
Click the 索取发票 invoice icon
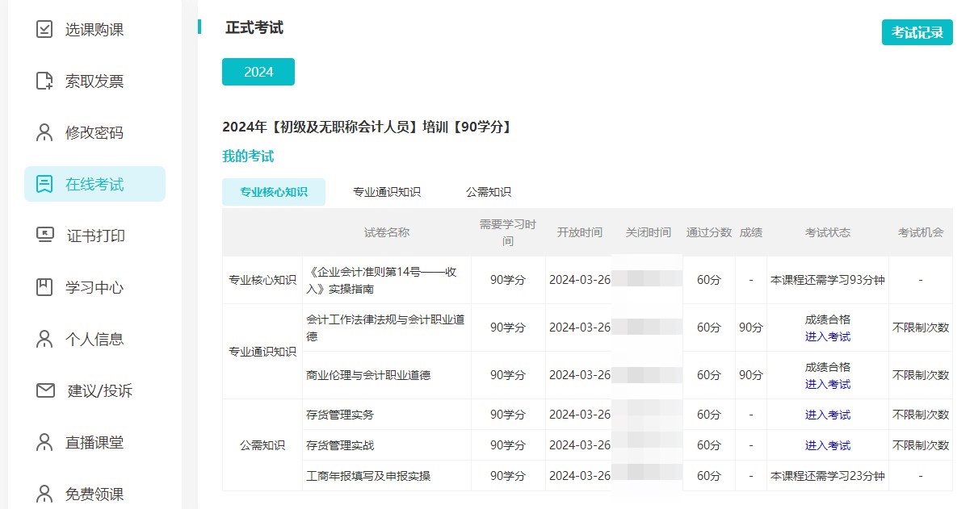(x=44, y=81)
